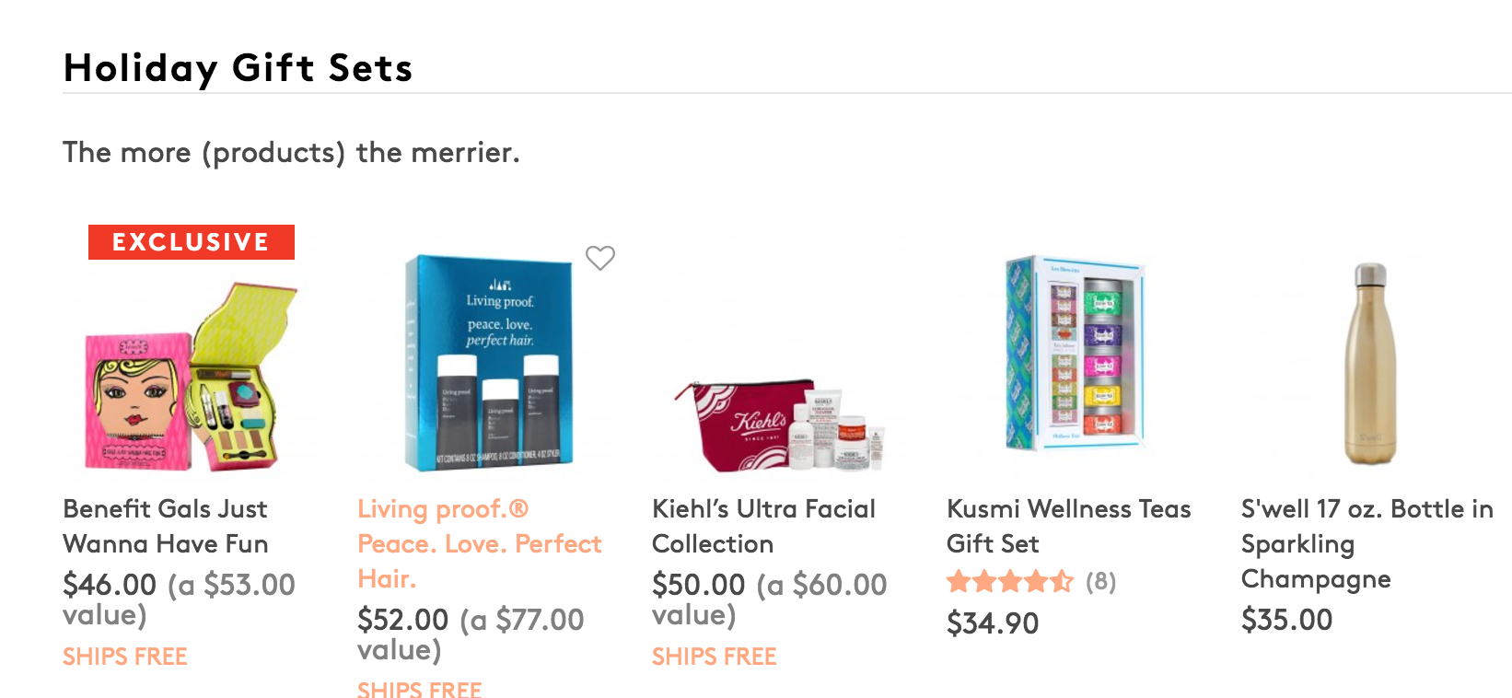Click the $52.00 Living proof price

(403, 620)
